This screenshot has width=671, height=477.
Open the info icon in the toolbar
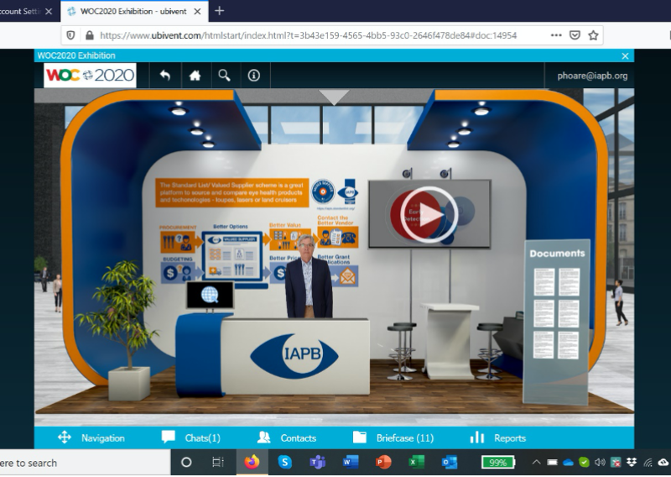[x=254, y=76]
